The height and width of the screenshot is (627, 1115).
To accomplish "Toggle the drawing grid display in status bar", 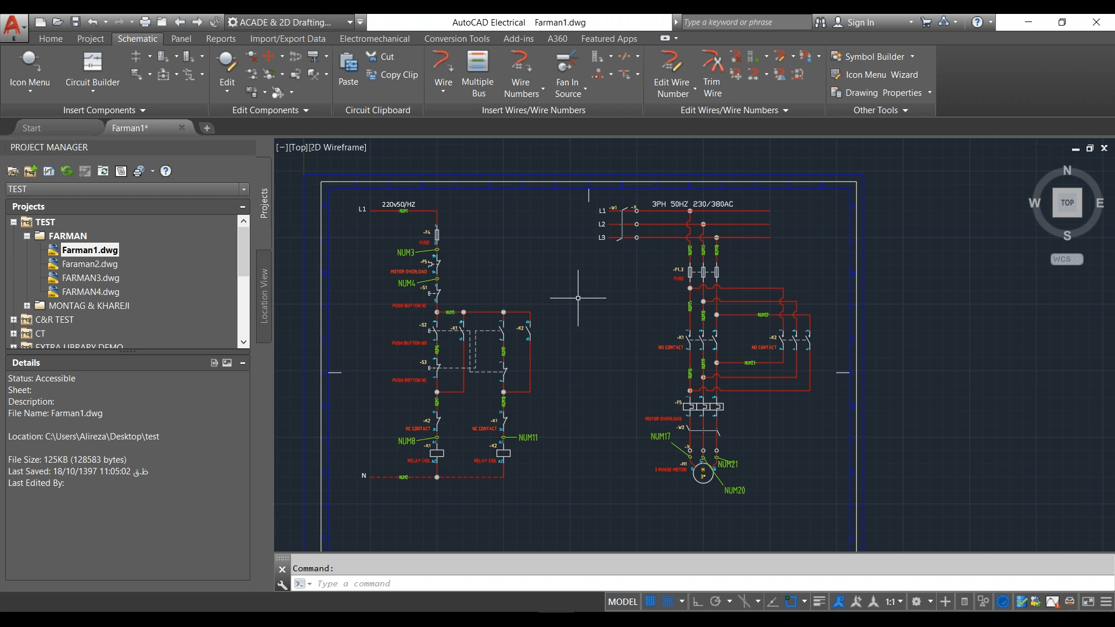I will 650,601.
